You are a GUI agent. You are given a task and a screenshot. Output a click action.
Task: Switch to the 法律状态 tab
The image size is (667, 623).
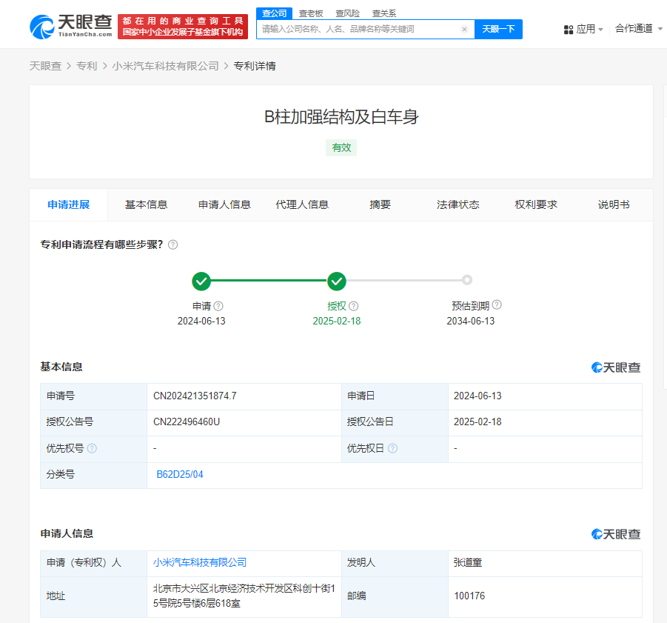(x=458, y=204)
